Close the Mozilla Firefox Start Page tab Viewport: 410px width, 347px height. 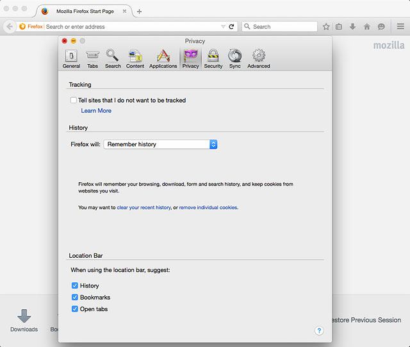click(125, 12)
